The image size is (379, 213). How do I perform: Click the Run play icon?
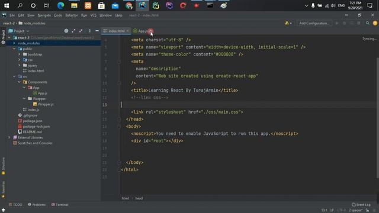(x=337, y=23)
